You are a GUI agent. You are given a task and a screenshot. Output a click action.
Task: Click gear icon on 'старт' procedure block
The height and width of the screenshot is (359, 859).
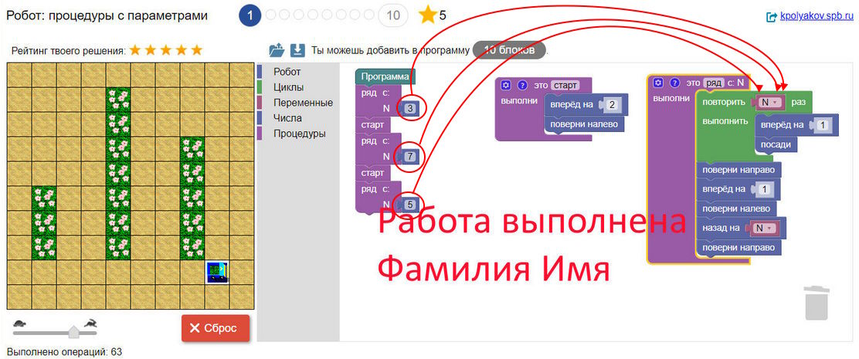pos(506,86)
